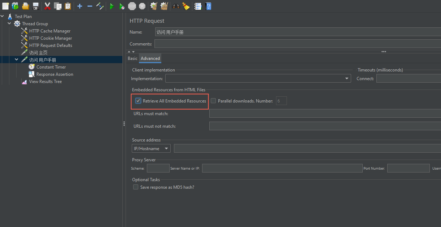Click the proxy Server Name or IP field
Screen dimensions: 441x227
(282, 168)
